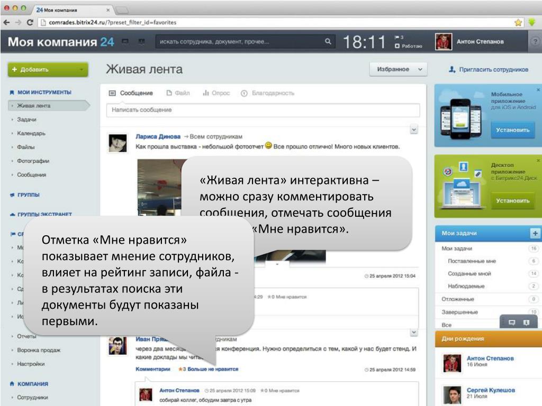Image resolution: width=542 pixels, height=406 pixels.
Task: Click the browser forward arrow
Action: coord(19,22)
